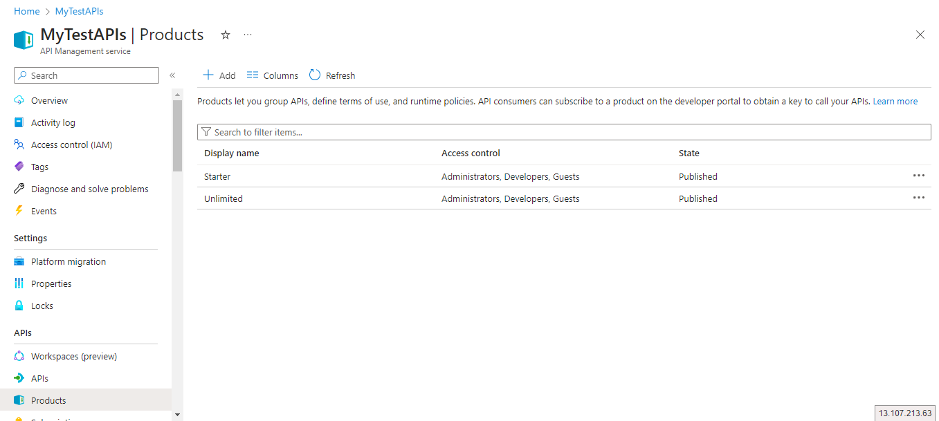Open MyTestAPIs breadcrumb link
The width and height of the screenshot is (939, 421).
coord(80,11)
